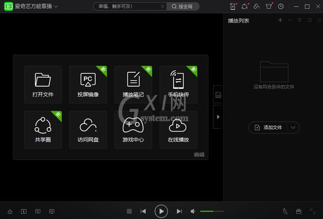Open the 添加文件 dropdown arrow
The height and width of the screenshot is (219, 323).
[x=293, y=127]
